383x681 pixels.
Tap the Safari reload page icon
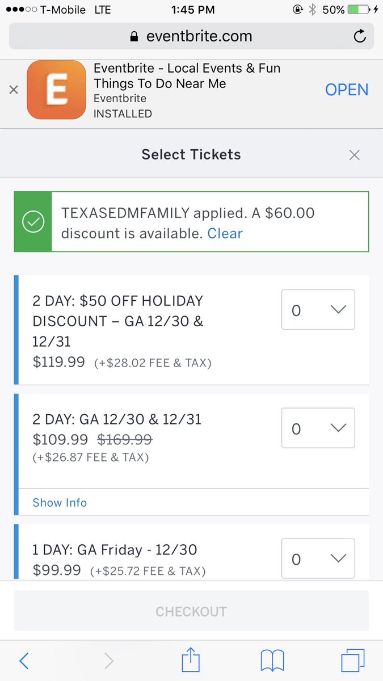point(359,37)
